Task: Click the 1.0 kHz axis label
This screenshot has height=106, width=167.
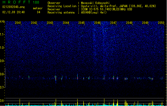Action: (2, 48)
